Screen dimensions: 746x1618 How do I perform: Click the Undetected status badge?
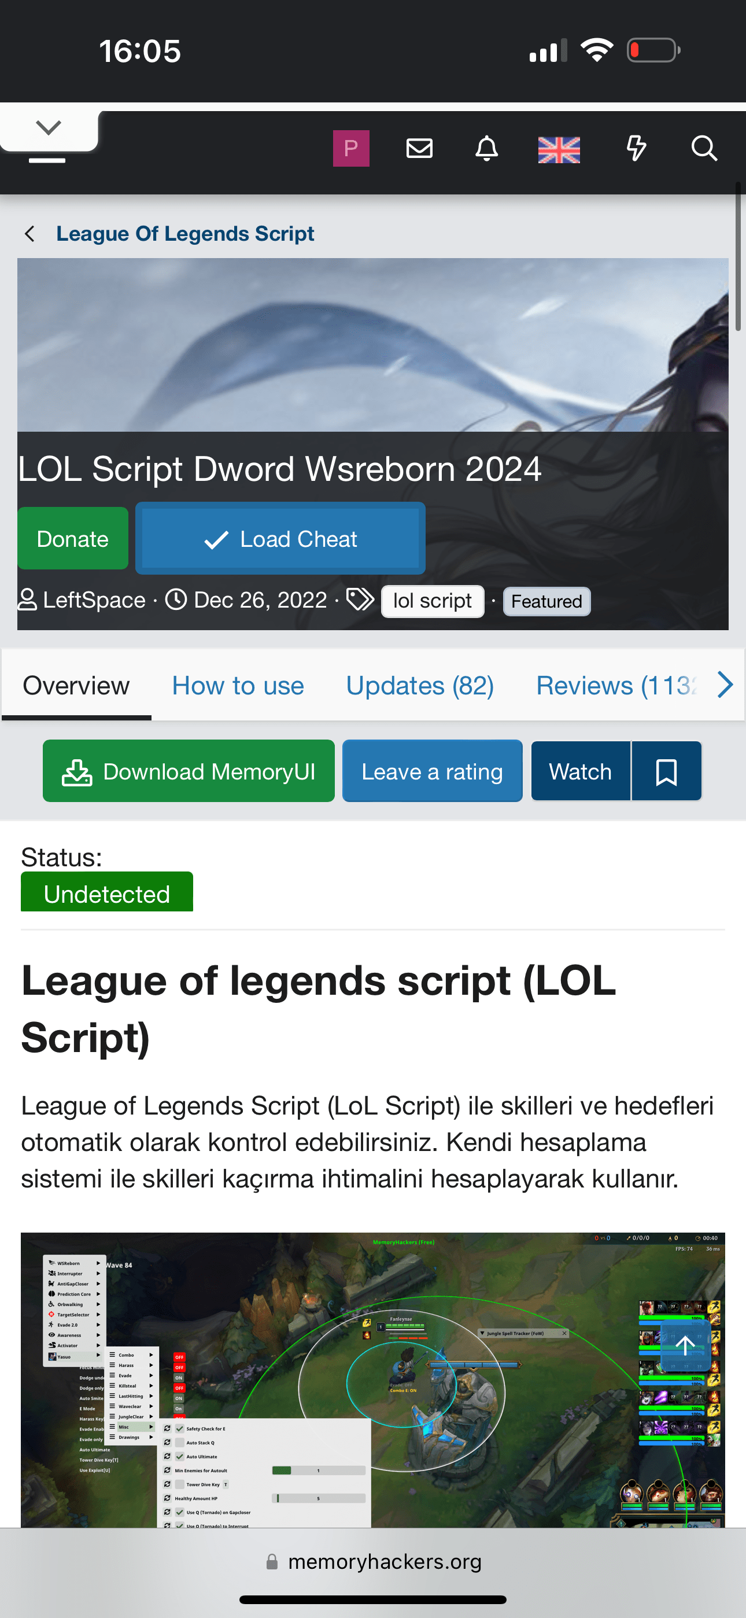coord(107,892)
